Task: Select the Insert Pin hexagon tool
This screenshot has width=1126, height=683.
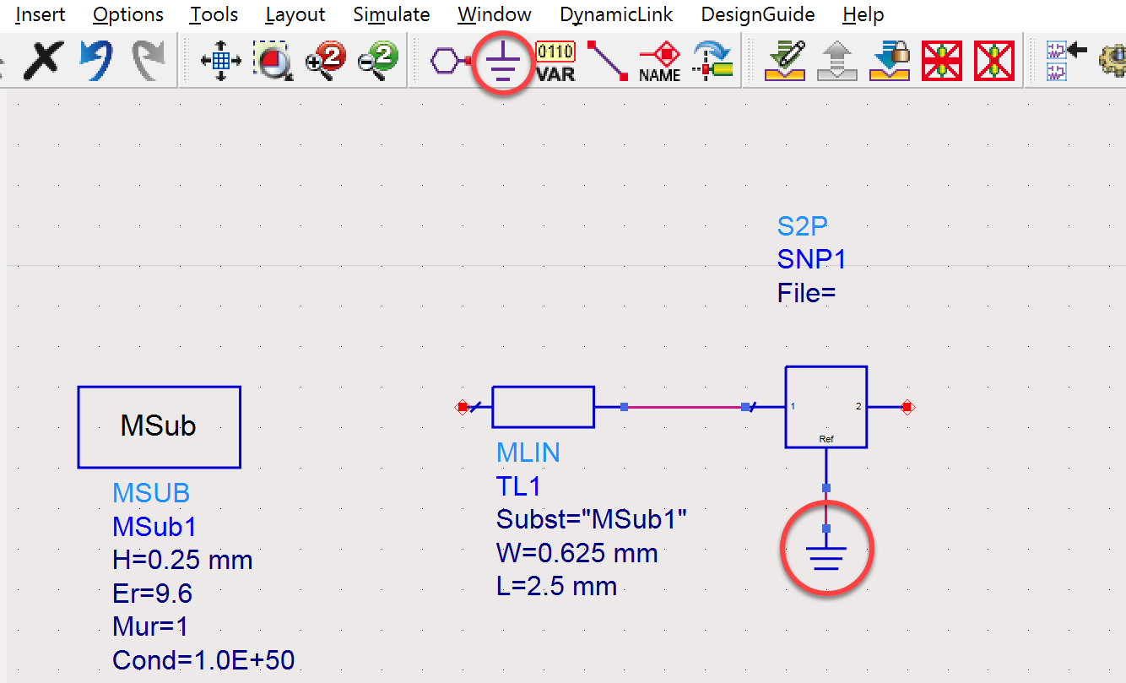Action: (450, 61)
